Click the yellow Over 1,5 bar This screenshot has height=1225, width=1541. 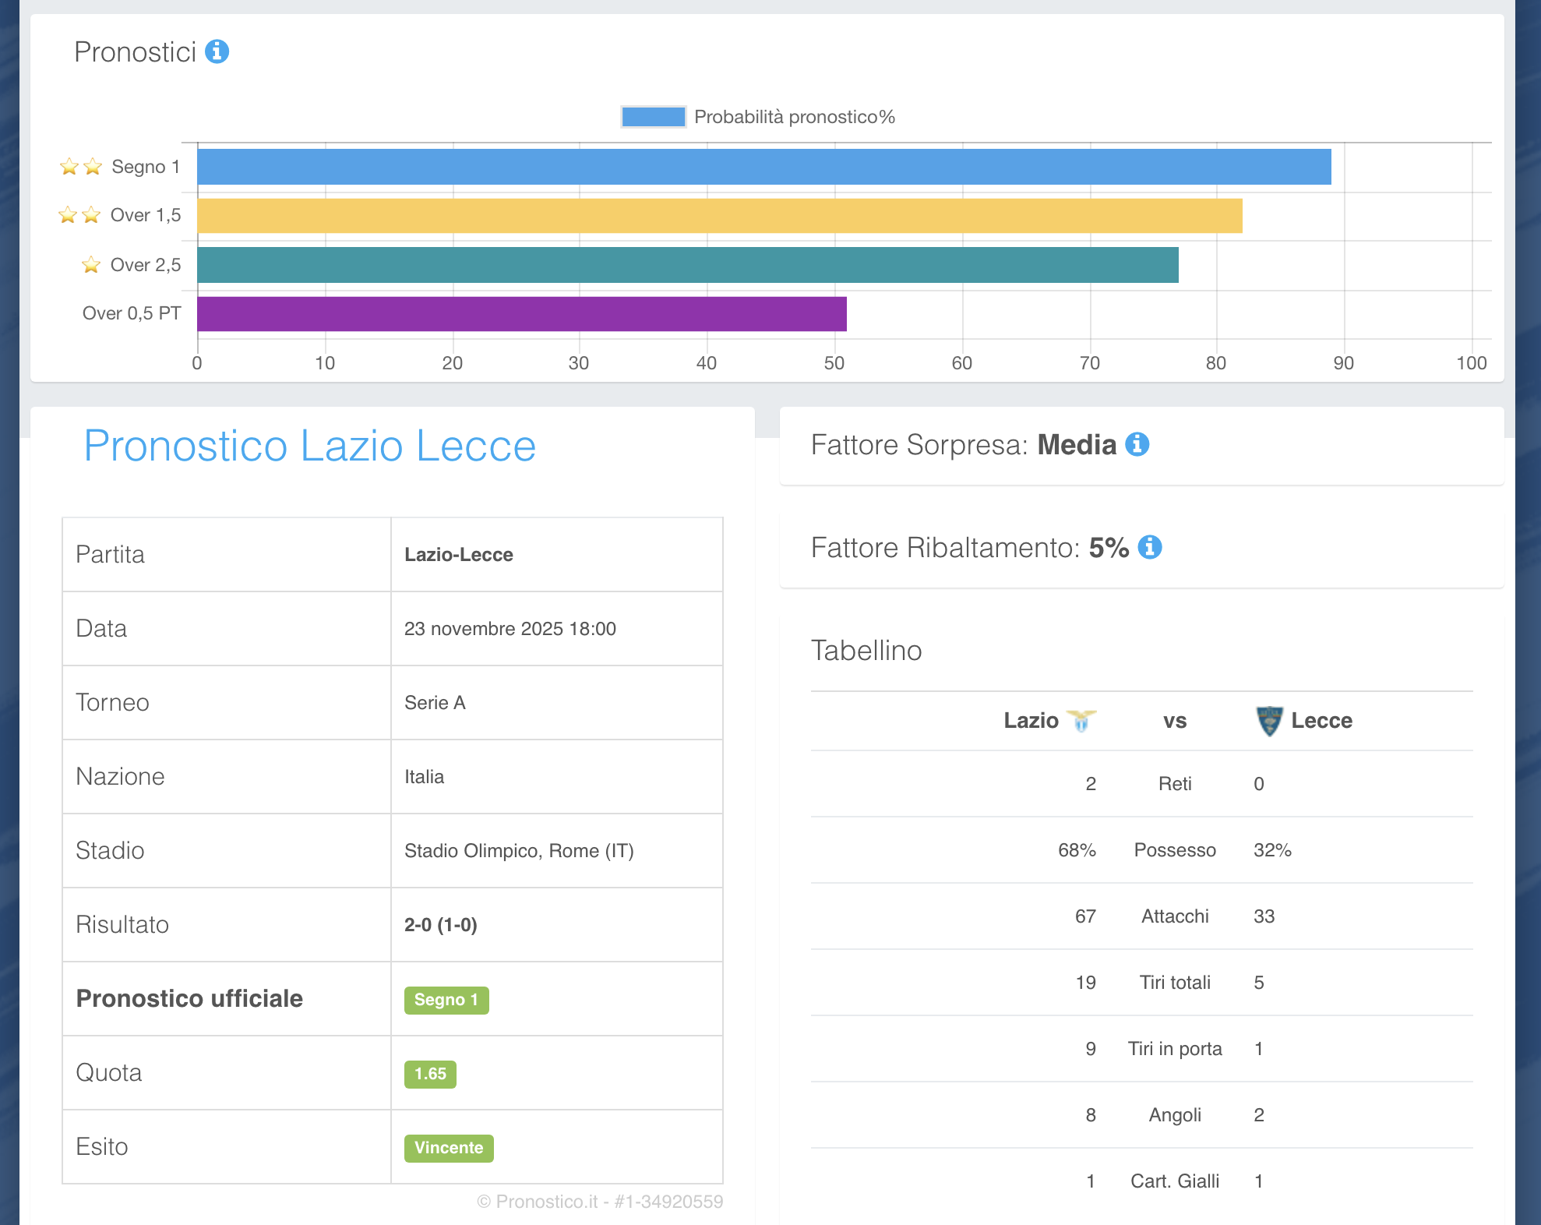(719, 216)
